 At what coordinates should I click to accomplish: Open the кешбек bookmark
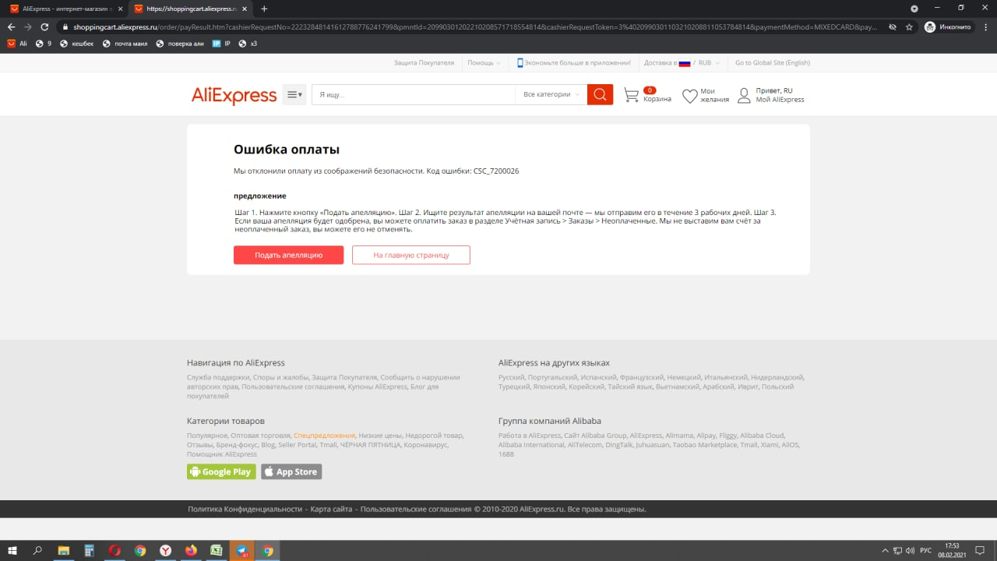(x=76, y=44)
